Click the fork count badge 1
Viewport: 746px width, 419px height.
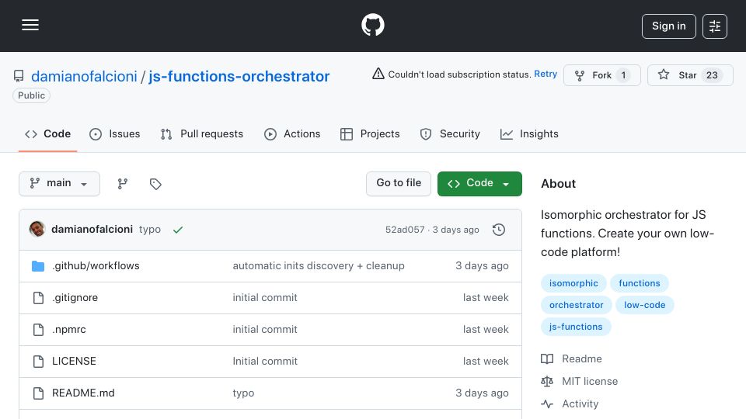pos(623,75)
